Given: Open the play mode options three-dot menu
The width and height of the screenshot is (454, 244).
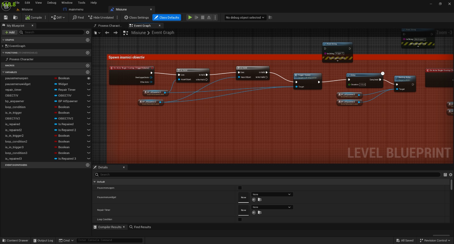Looking at the screenshot, I should (215, 18).
